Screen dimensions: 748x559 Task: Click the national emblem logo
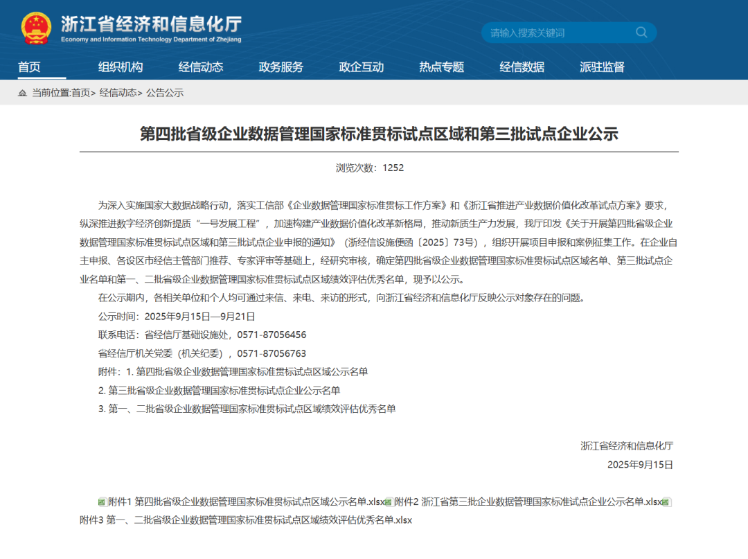tap(36, 28)
